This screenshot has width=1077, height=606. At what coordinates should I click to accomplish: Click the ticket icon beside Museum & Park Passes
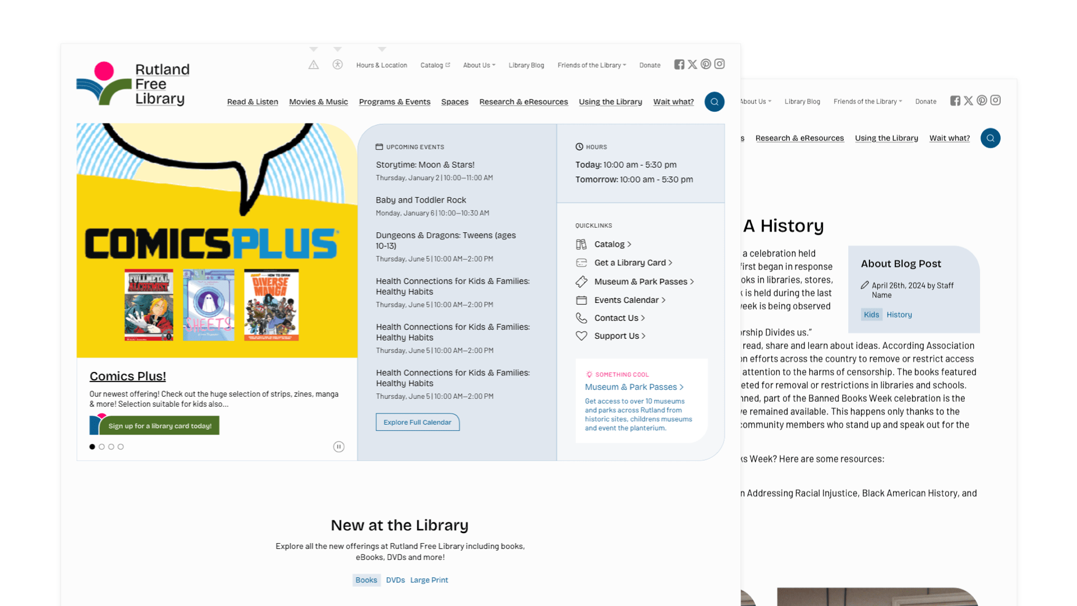pos(581,282)
